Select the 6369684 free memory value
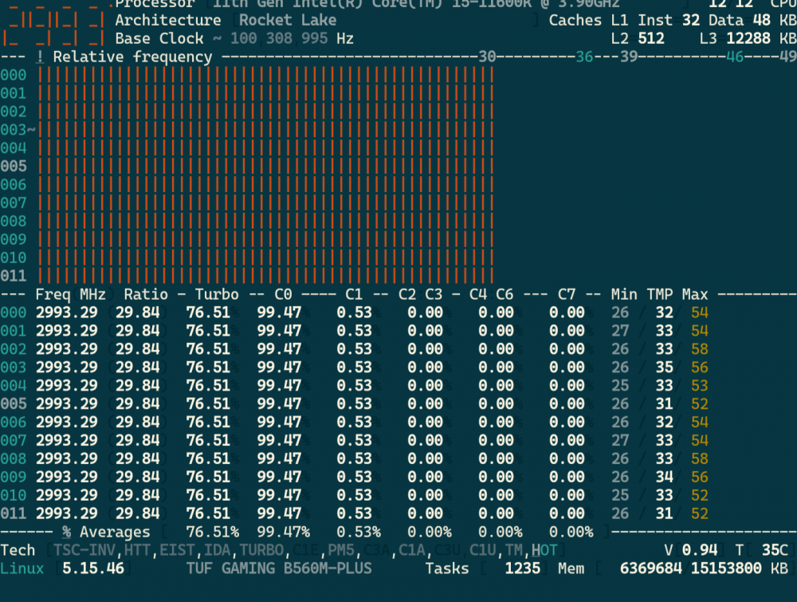The image size is (797, 602). click(650, 569)
